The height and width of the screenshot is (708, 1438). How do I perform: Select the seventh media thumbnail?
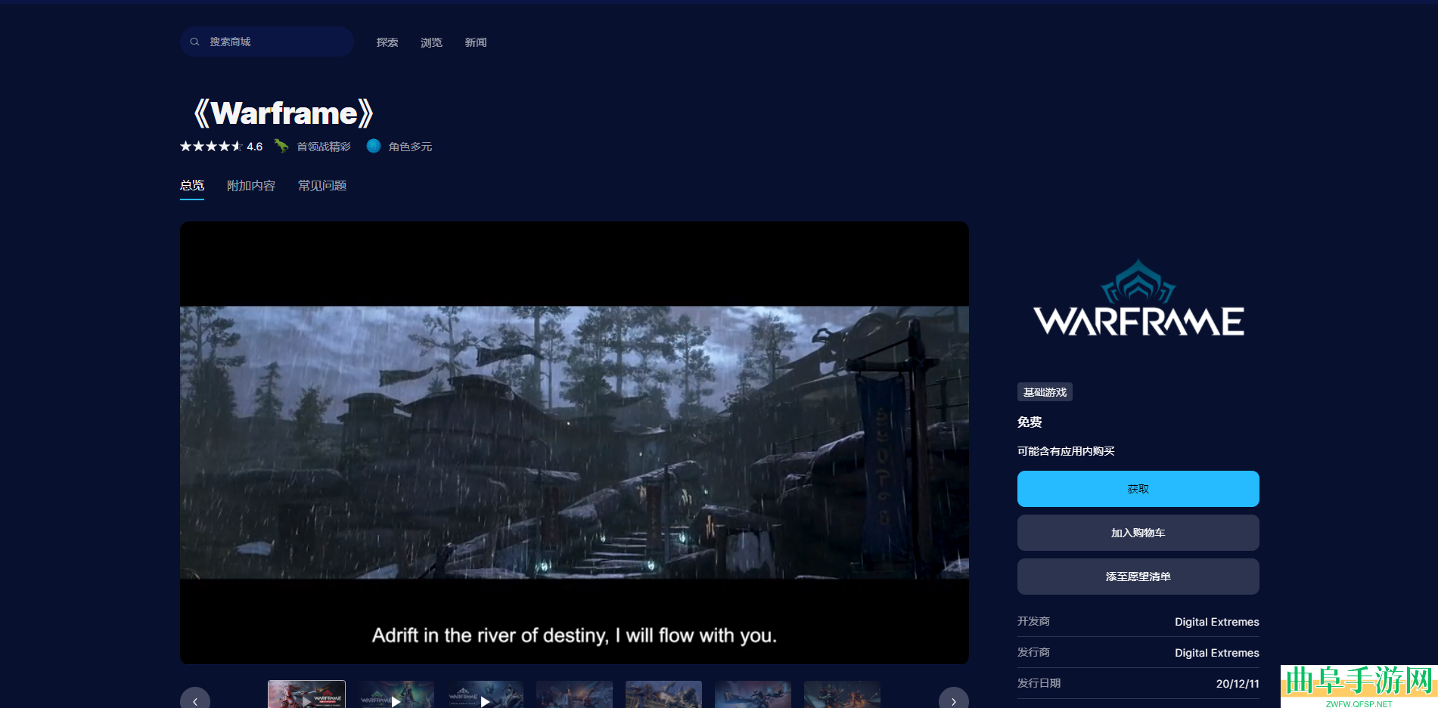(842, 694)
